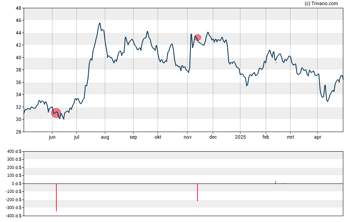
Task: Click the '32' price axis label
Action: click(19, 107)
